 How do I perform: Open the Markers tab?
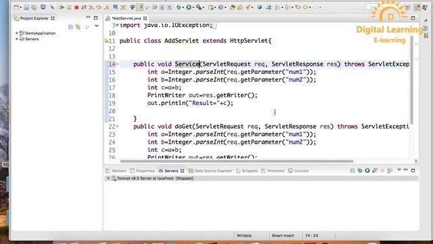point(116,171)
